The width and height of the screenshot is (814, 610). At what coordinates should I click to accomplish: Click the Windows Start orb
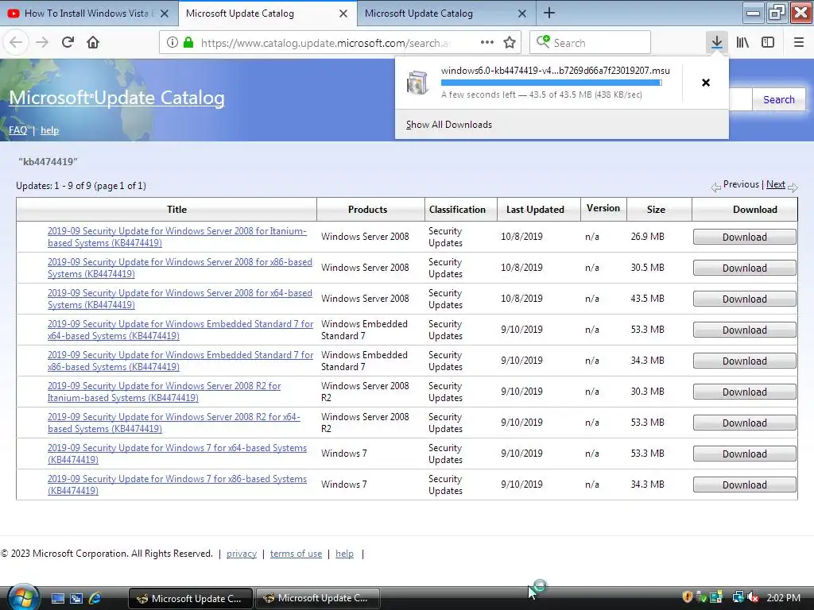(x=23, y=597)
